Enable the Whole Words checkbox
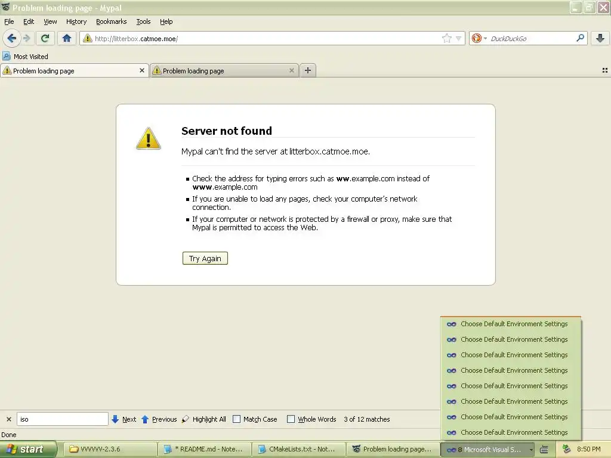Viewport: 611px width, 458px height. pos(291,419)
